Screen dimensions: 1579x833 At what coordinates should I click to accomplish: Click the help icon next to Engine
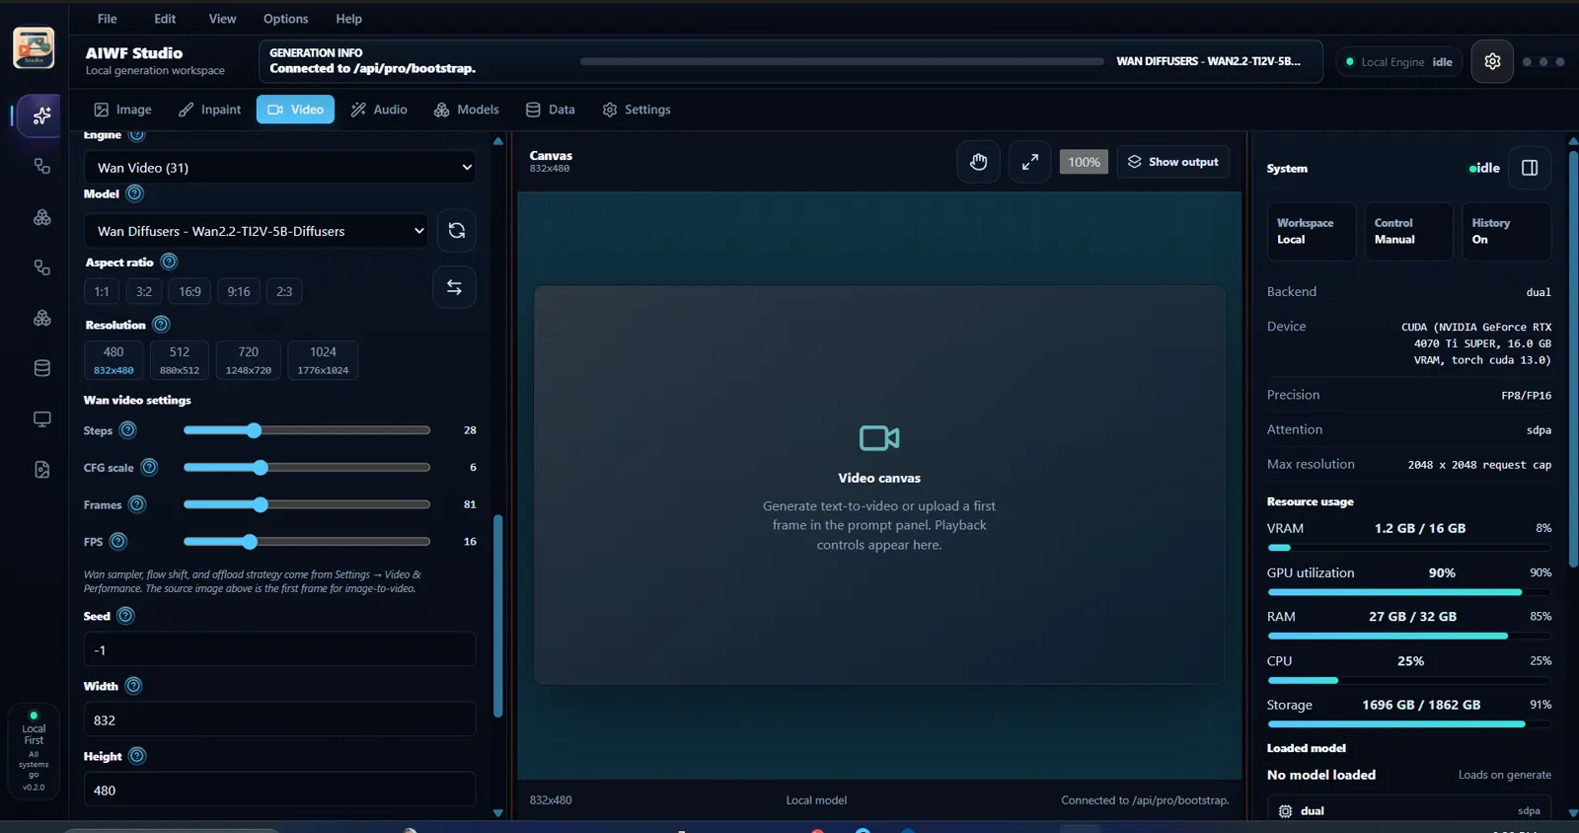(137, 134)
